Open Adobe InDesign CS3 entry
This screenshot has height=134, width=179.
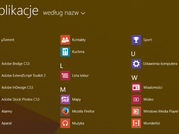pyautogui.click(x=17, y=88)
